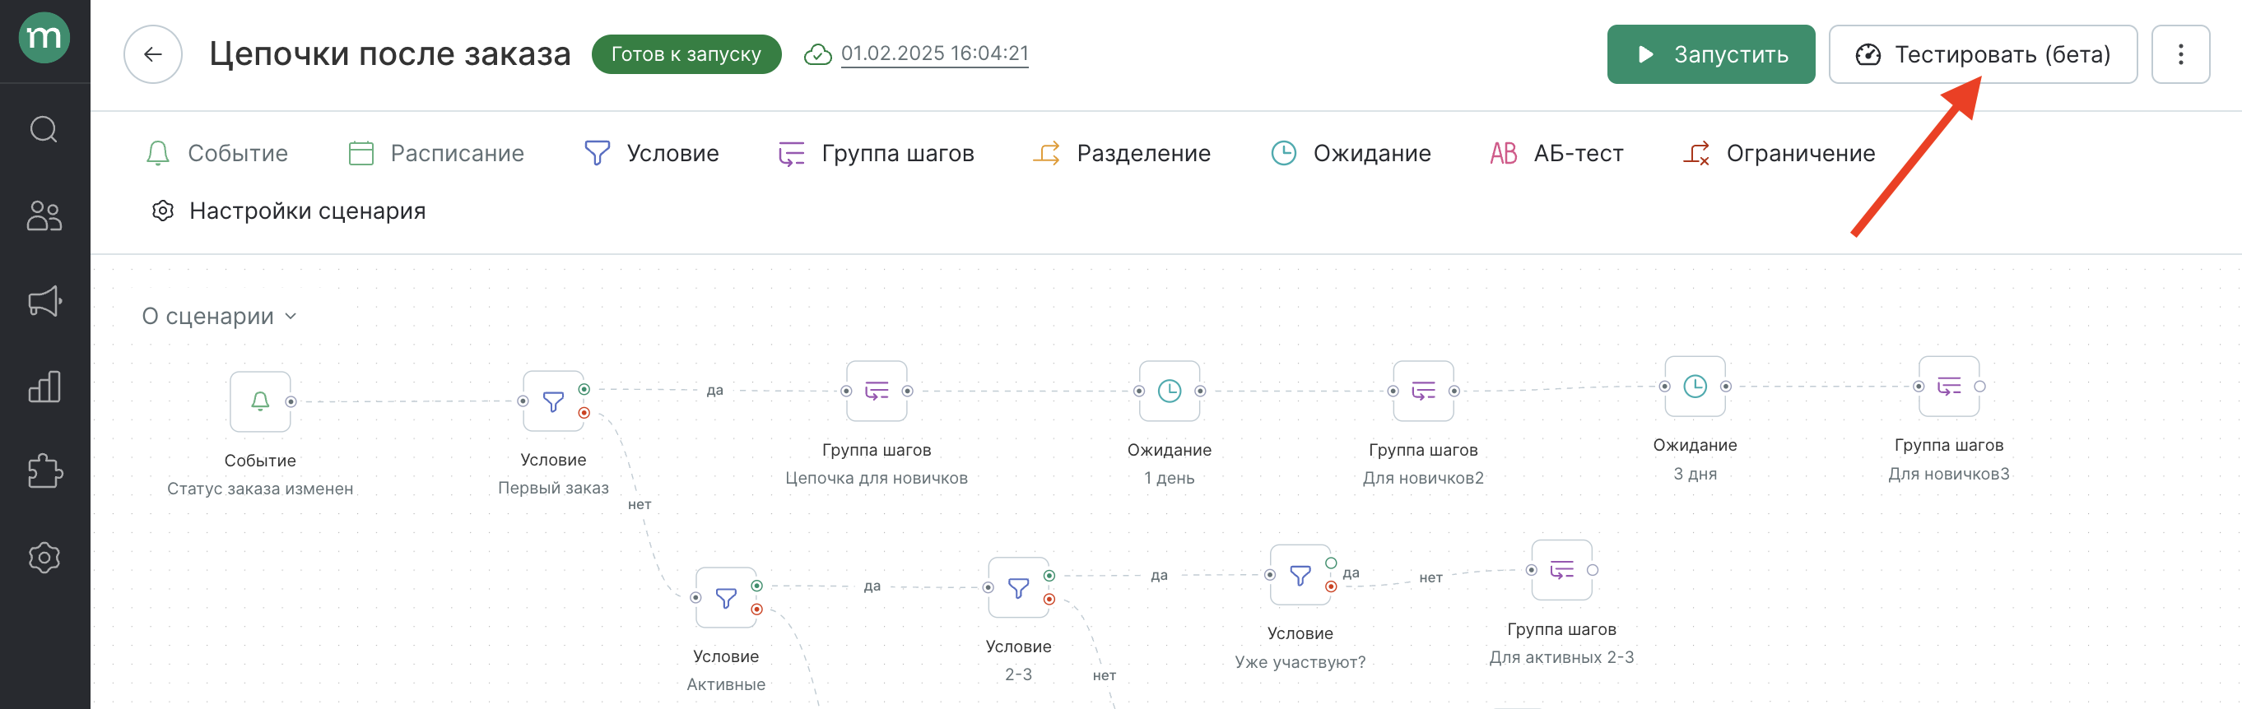This screenshot has width=2242, height=709.
Task: Open the customers section people icon
Action: pos(44,215)
